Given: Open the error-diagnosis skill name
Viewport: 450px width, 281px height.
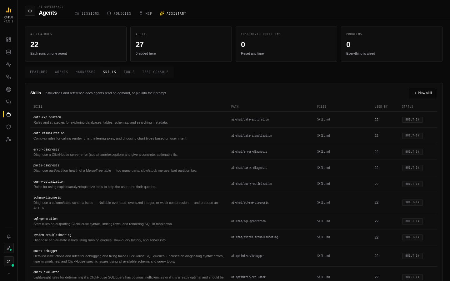Looking at the screenshot, I should pos(46,150).
